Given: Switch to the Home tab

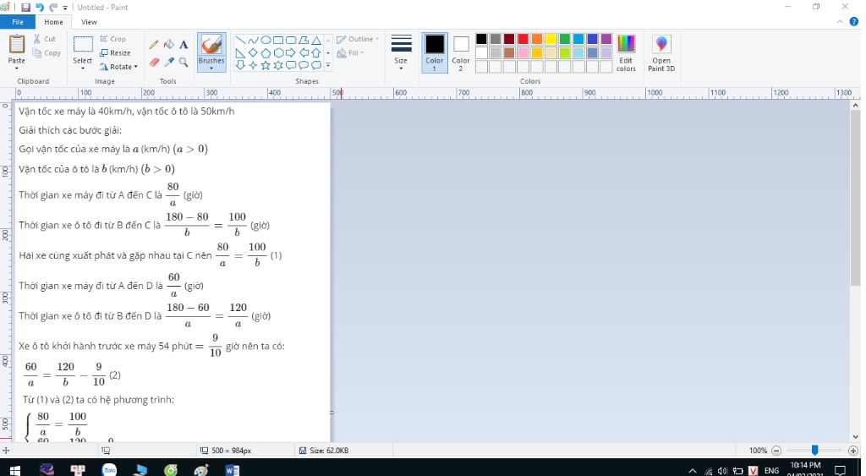Looking at the screenshot, I should (x=53, y=22).
